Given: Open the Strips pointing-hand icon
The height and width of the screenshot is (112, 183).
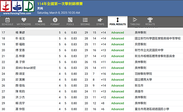Looking at the screenshot, I should click(x=100, y=20).
